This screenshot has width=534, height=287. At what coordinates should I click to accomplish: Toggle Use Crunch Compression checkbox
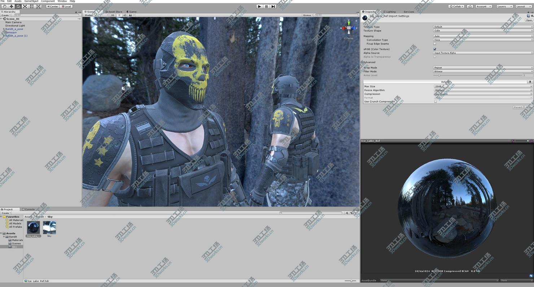(x=435, y=101)
